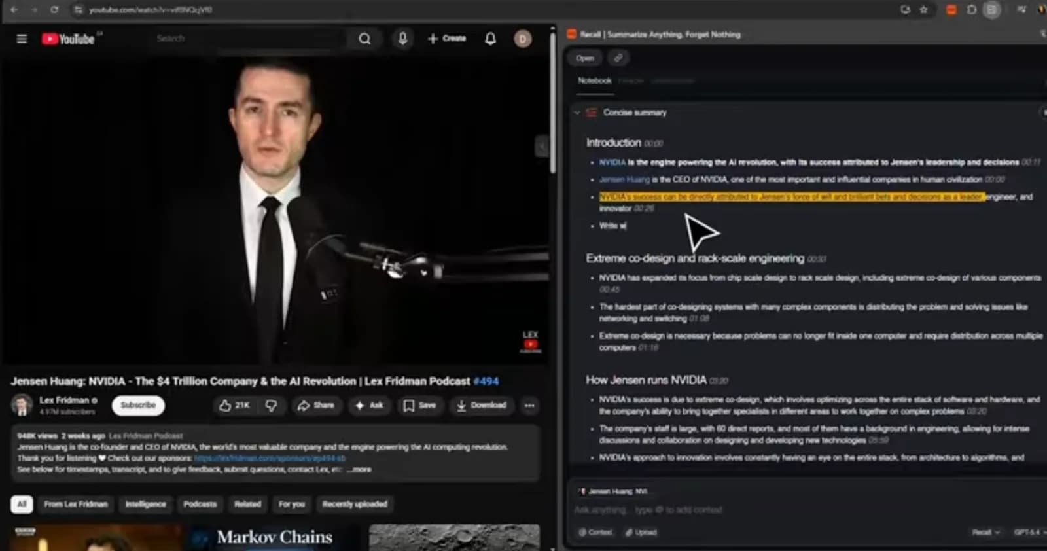This screenshot has height=551, width=1047.
Task: Open Lex Fridman channel avatar
Action: point(22,405)
